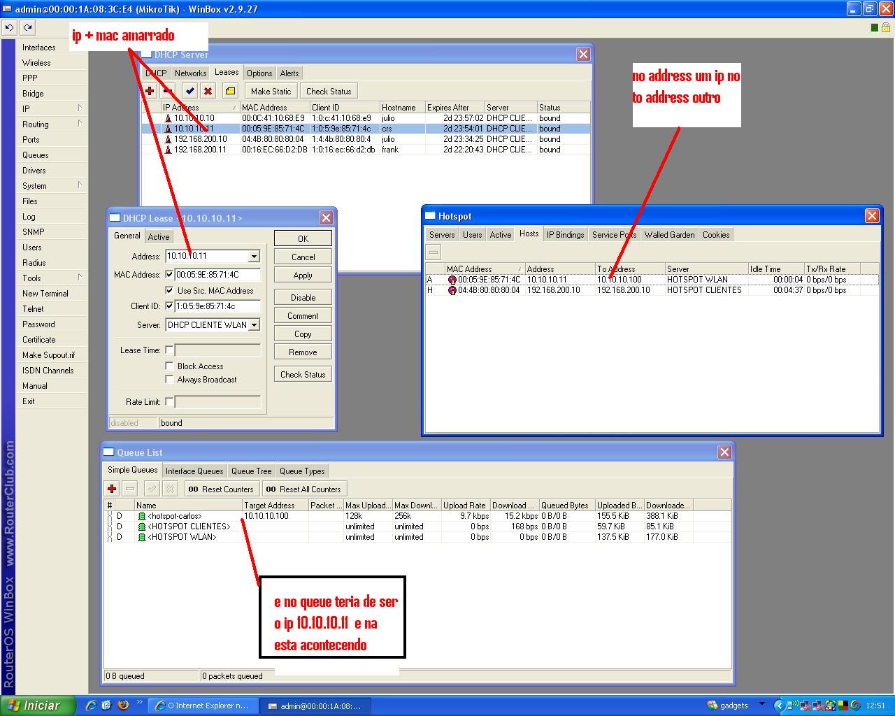Expand the System submenu in the sidebar
This screenshot has width=895, height=716.
coord(53,185)
